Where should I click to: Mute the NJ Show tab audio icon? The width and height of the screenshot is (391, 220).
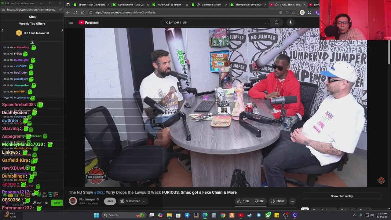tap(276, 5)
